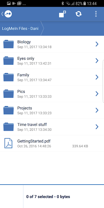Viewport: 104px width, 208px height.
Task: Tap the Pics folder icon
Action: click(9, 94)
